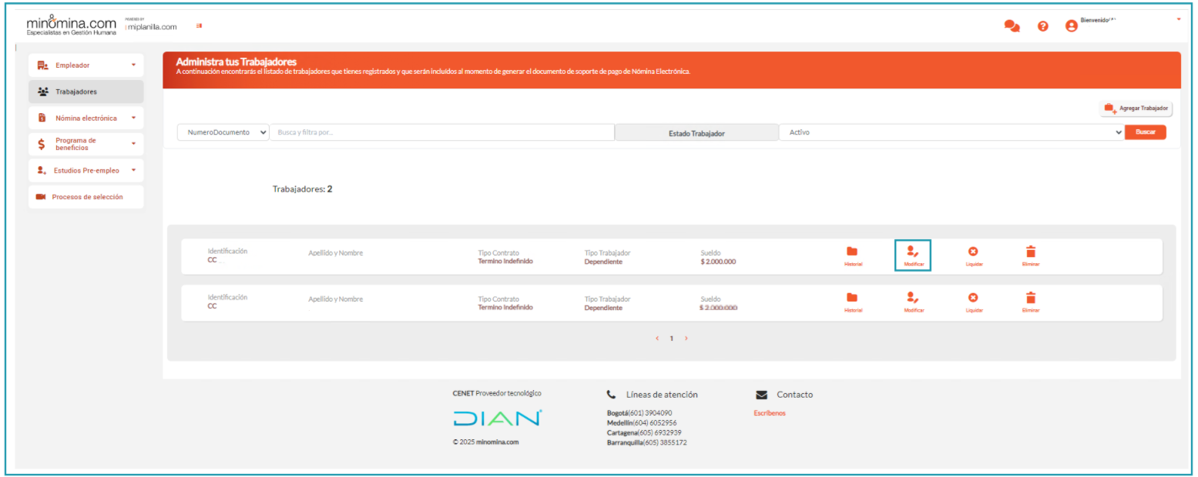Click the 'Busca y filtra por' search field
Viewport: 1198px width, 477px height.
click(x=441, y=132)
